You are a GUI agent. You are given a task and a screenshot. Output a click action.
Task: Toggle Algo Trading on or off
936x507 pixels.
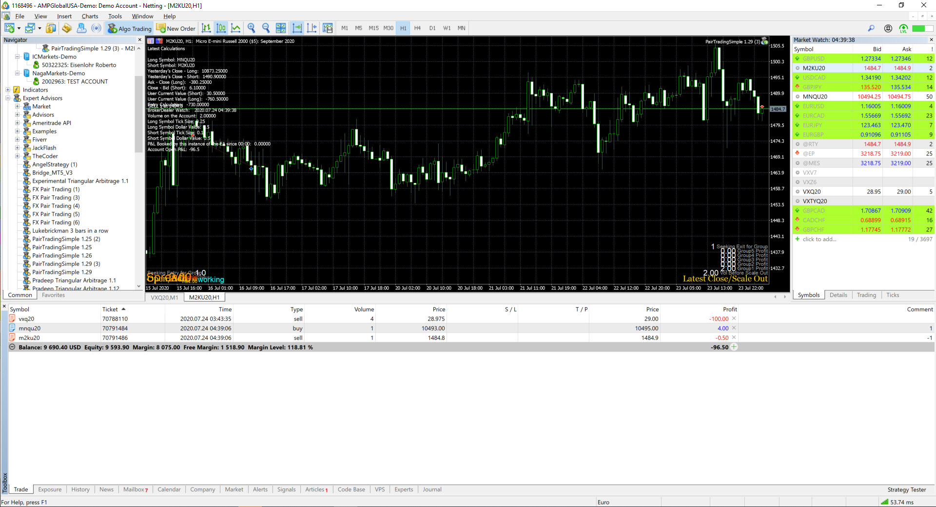click(129, 28)
